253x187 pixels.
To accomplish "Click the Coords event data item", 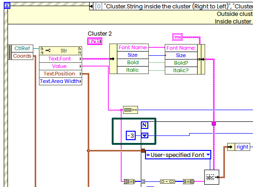I will pos(22,56).
